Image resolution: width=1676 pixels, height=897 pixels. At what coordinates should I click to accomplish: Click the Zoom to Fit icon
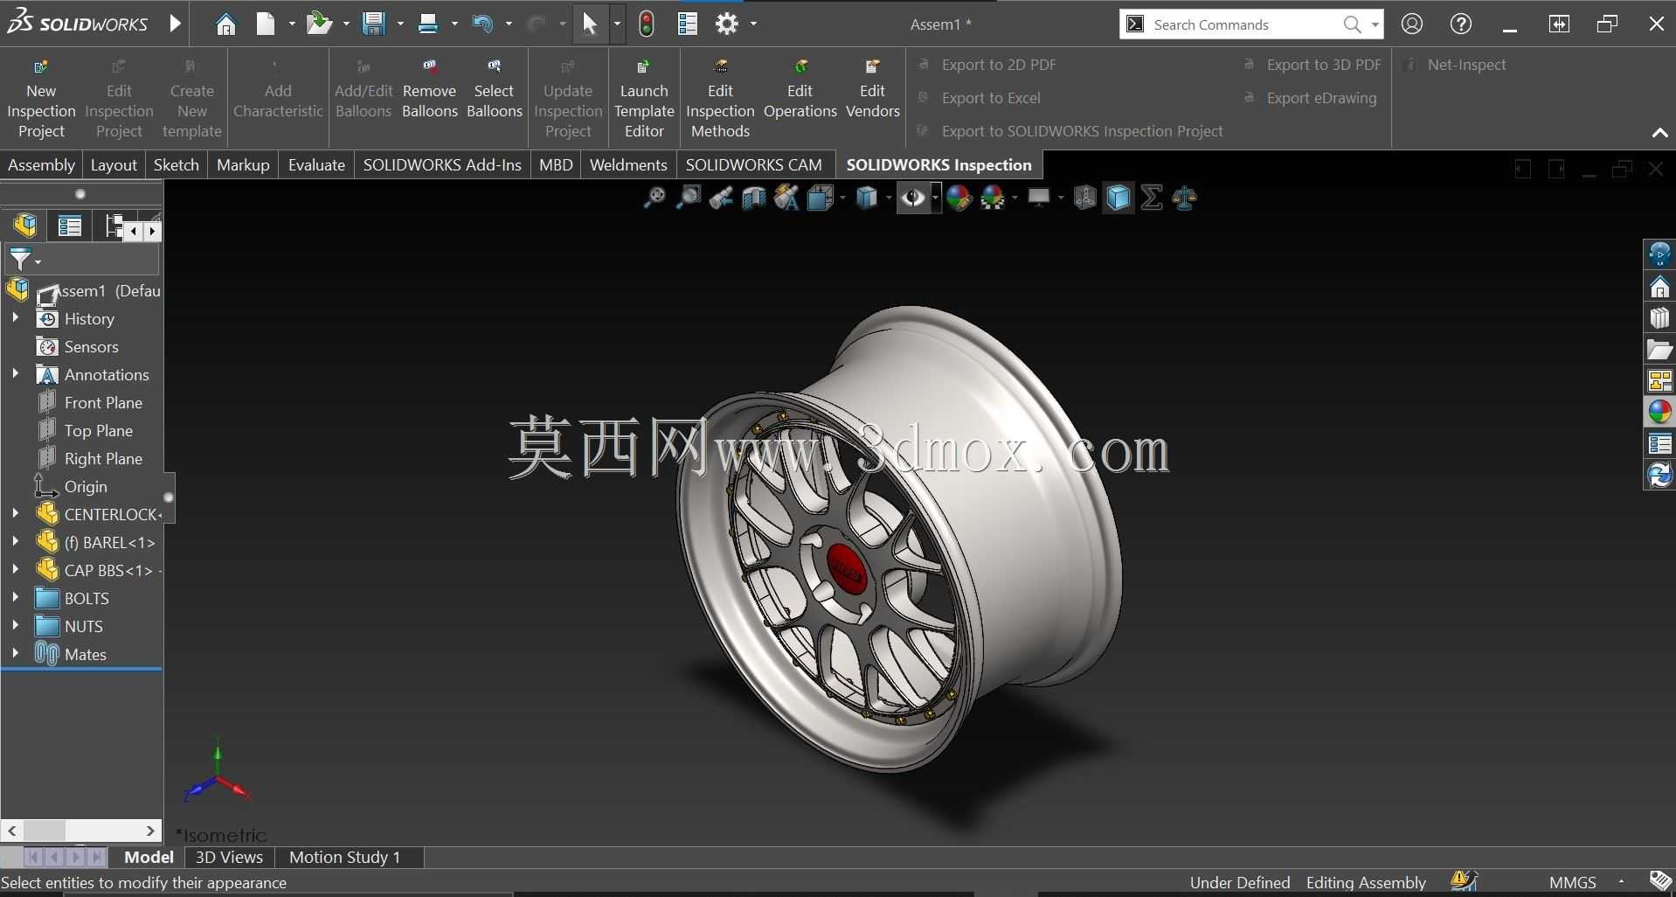tap(654, 198)
